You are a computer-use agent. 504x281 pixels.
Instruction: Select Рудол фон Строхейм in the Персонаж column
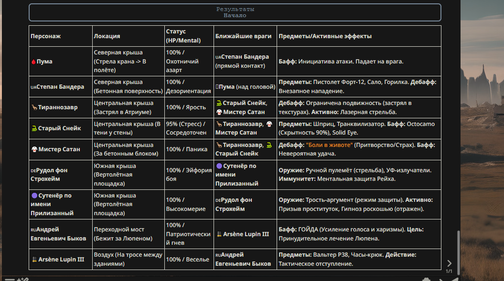point(49,175)
